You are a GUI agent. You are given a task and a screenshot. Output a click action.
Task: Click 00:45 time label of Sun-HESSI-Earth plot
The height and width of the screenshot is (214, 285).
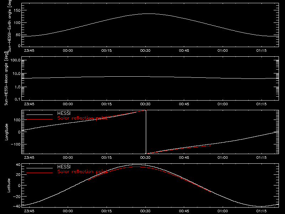tap(184, 50)
